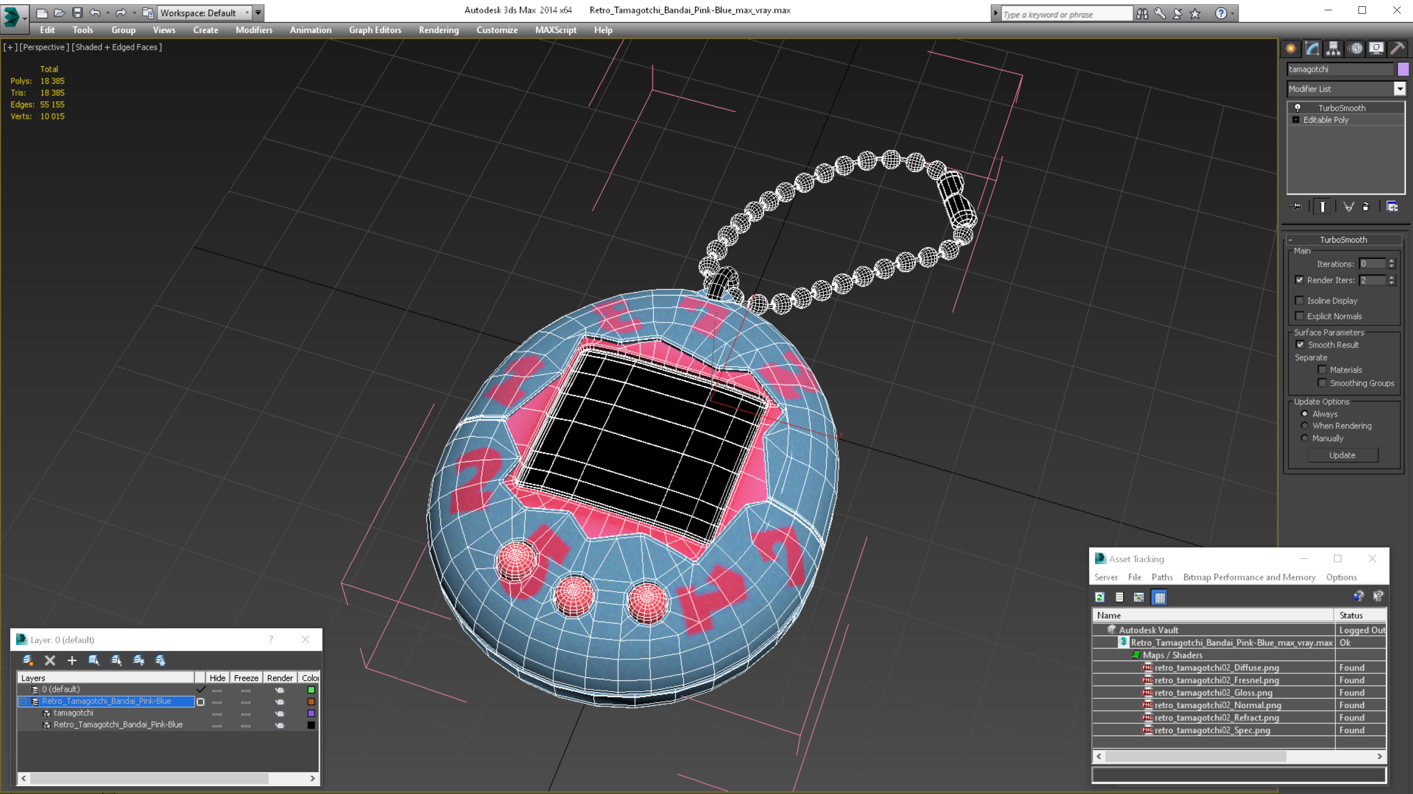The width and height of the screenshot is (1413, 794).
Task: Open the Modify command panel tab
Action: 1312,48
